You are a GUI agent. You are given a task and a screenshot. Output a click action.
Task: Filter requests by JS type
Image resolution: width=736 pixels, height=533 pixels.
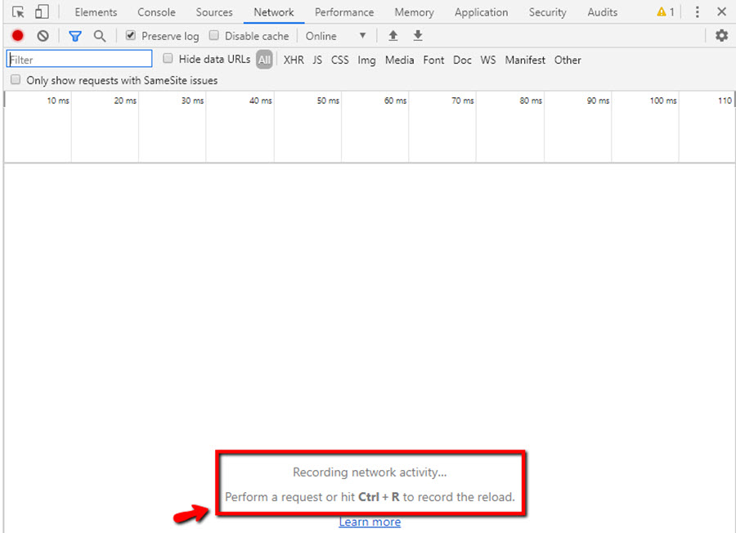[x=317, y=60]
